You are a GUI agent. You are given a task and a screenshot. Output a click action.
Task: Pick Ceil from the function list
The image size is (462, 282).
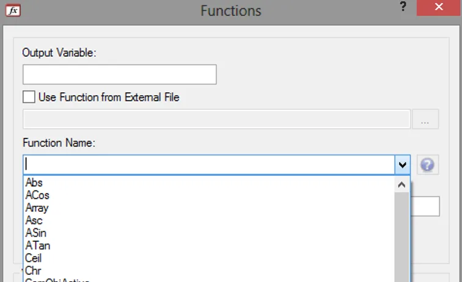coord(34,258)
